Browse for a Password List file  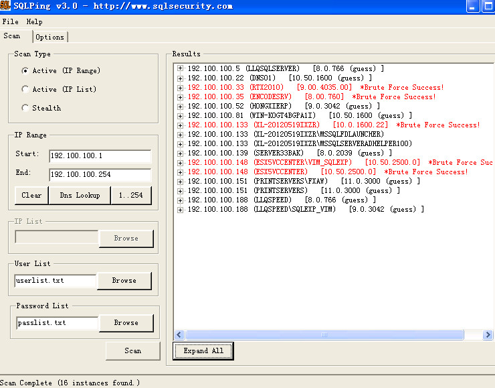pos(126,323)
